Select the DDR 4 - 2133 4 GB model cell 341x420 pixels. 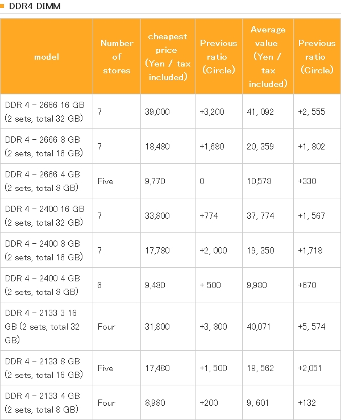point(47,402)
